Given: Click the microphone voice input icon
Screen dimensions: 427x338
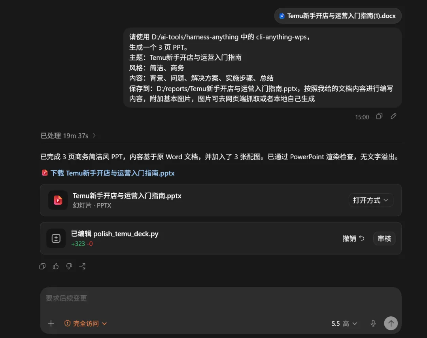Looking at the screenshot, I should (373, 323).
